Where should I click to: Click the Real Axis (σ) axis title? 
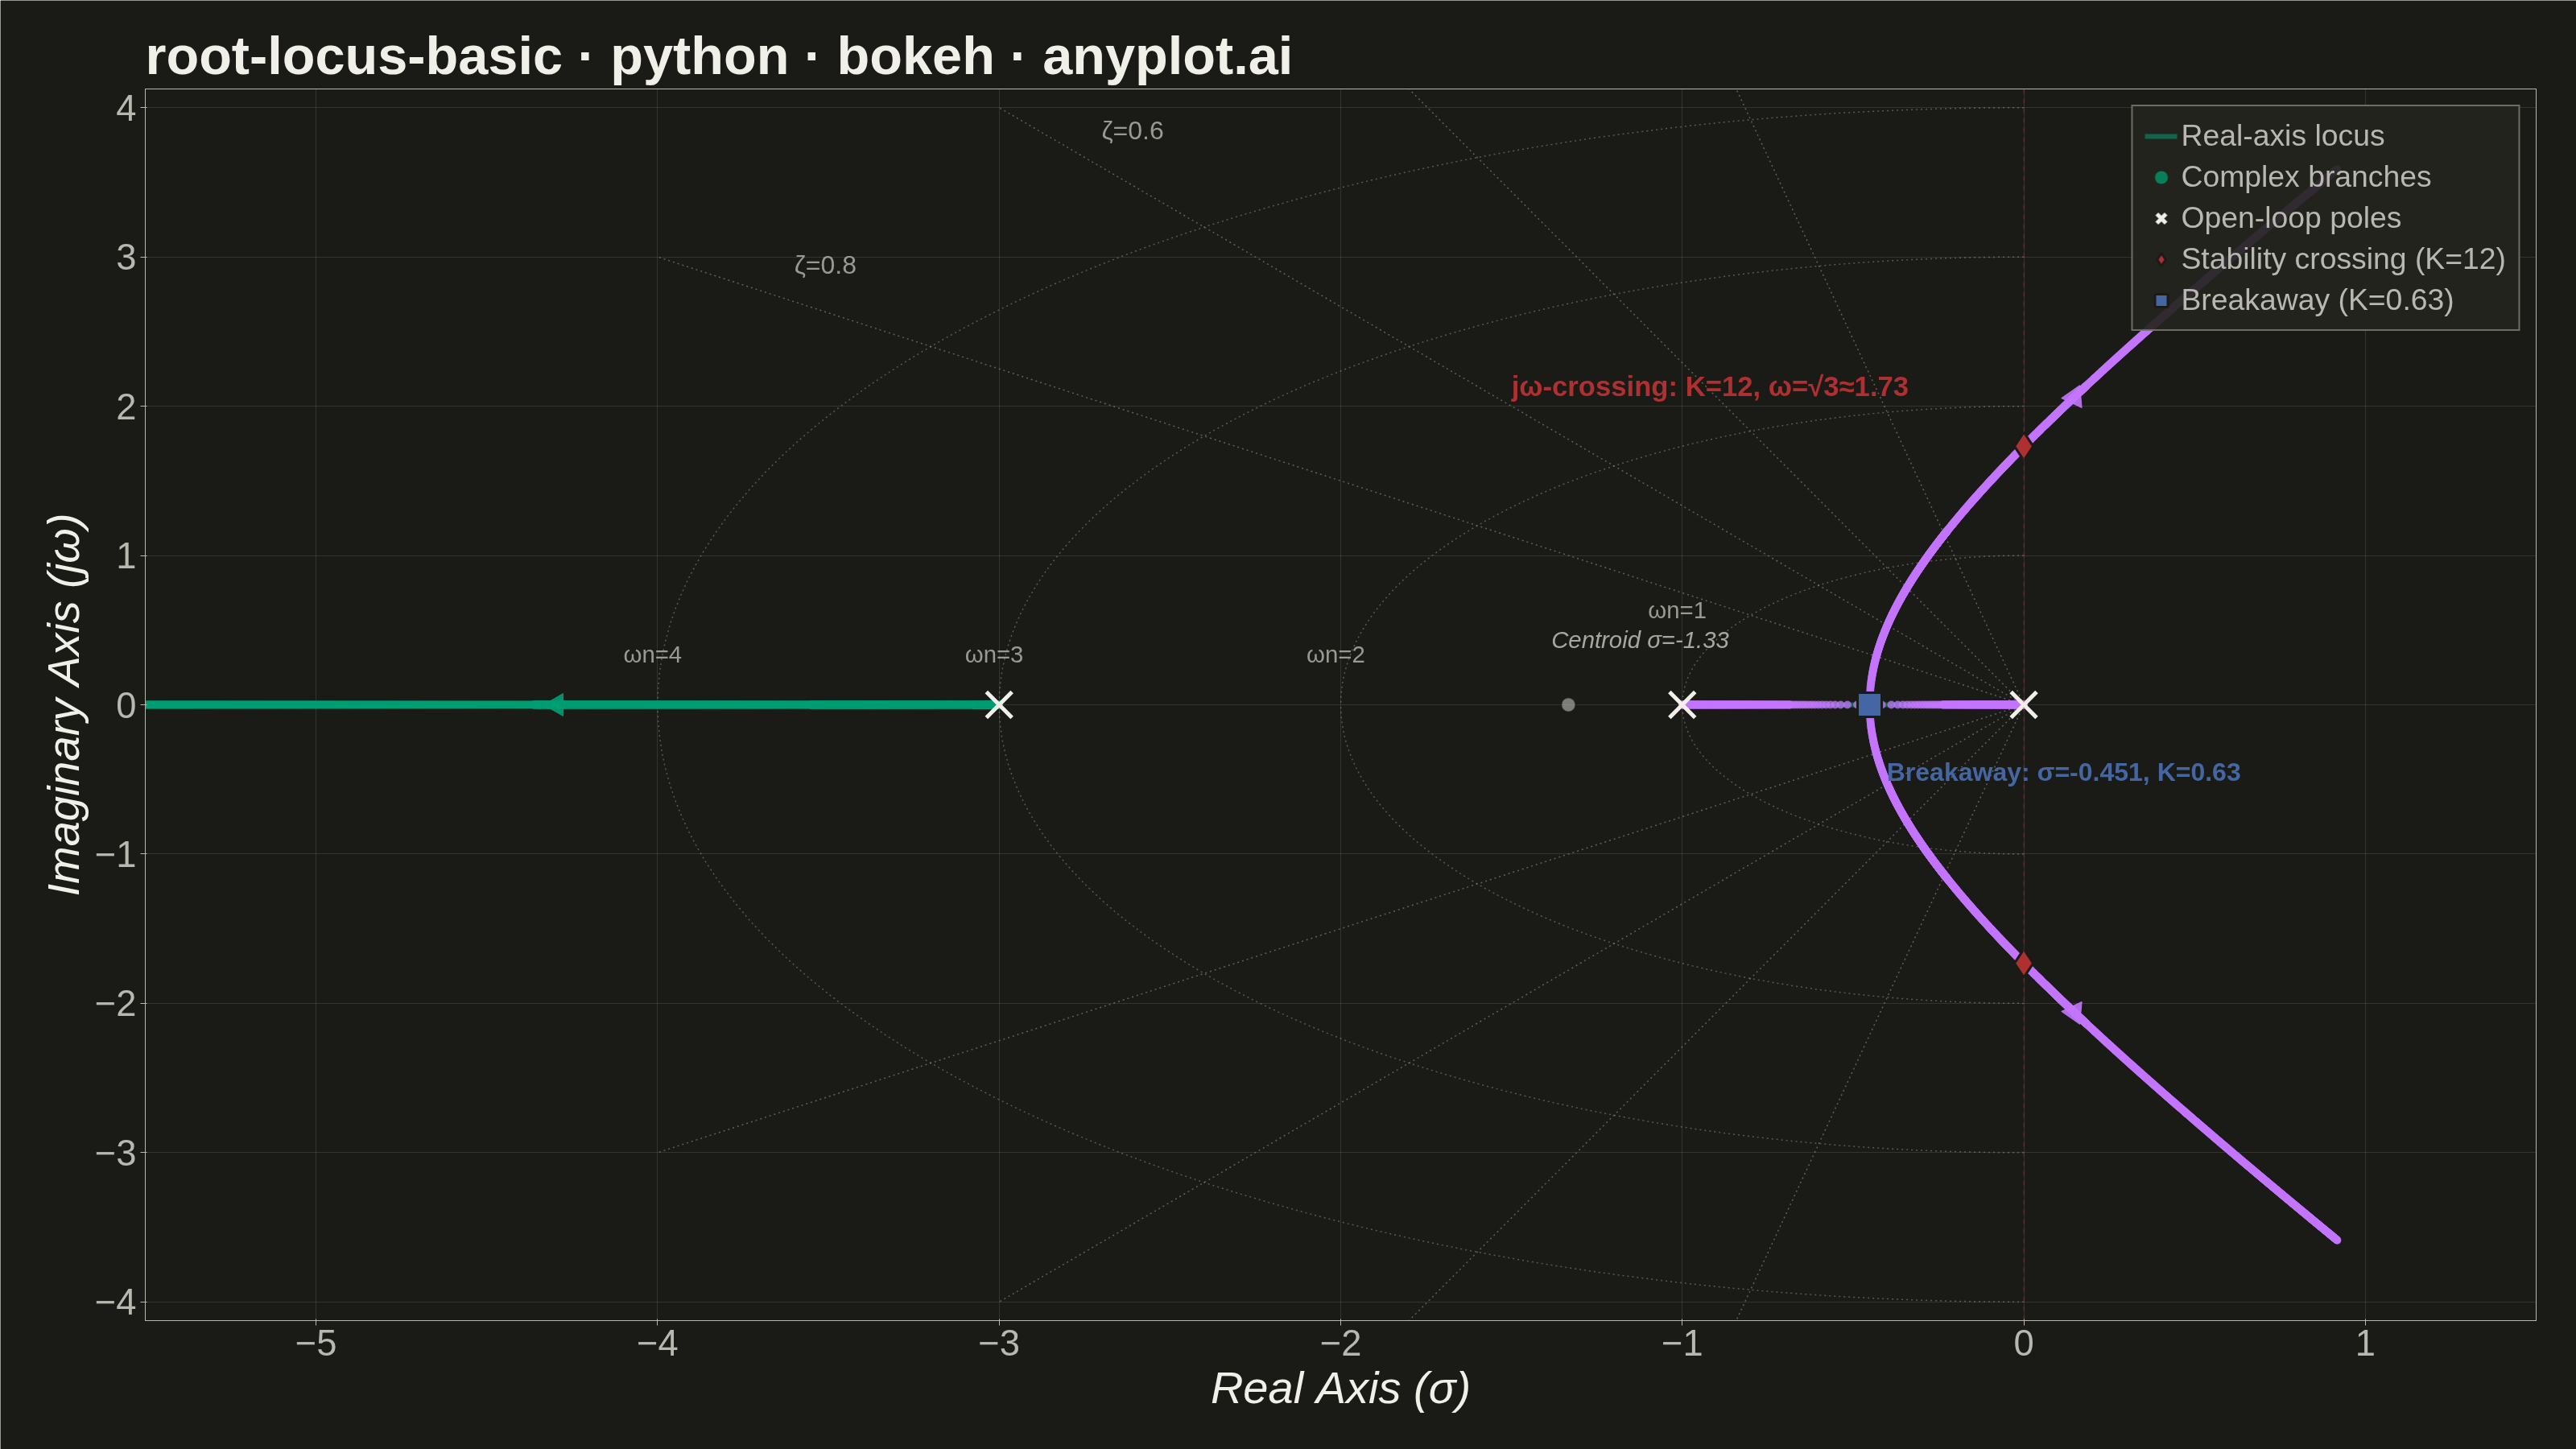tap(1340, 1389)
